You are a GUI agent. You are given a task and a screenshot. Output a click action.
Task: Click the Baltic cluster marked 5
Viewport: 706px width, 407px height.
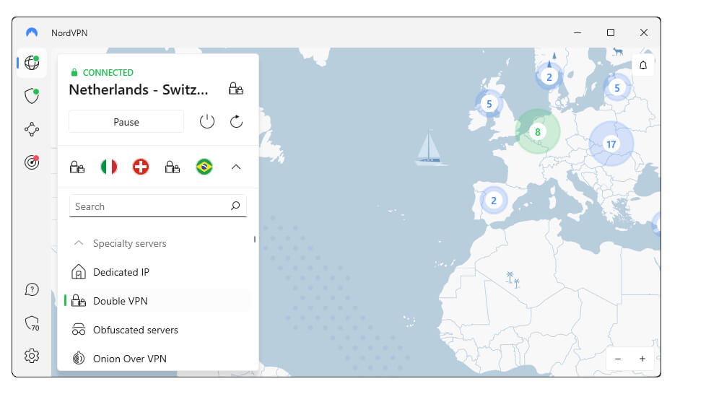[x=617, y=88]
